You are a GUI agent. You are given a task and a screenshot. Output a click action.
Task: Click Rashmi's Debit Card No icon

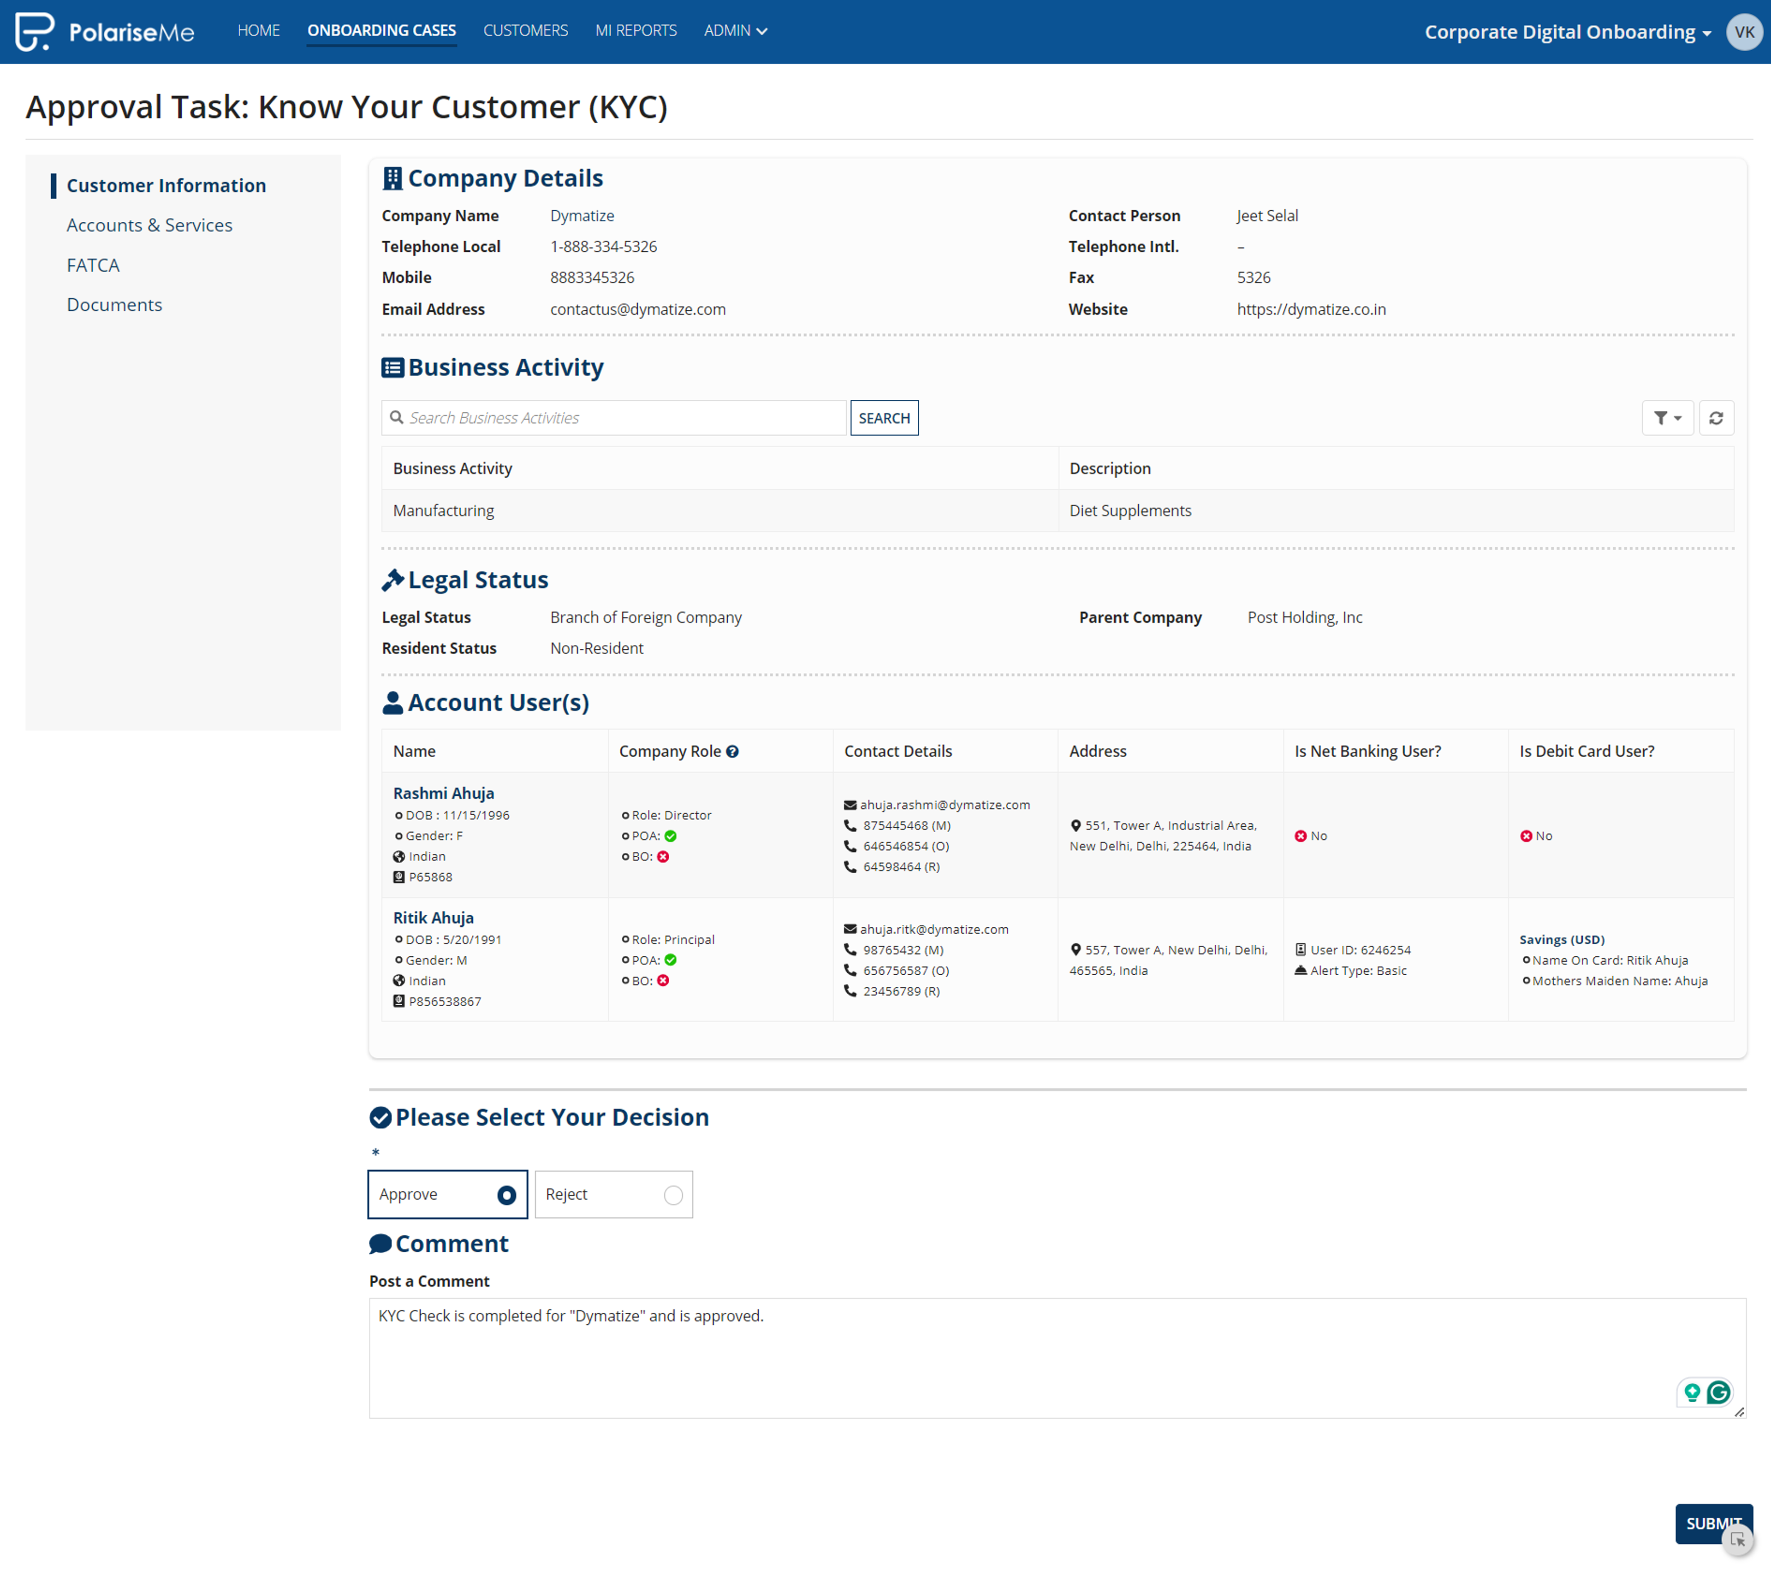pyautogui.click(x=1526, y=836)
